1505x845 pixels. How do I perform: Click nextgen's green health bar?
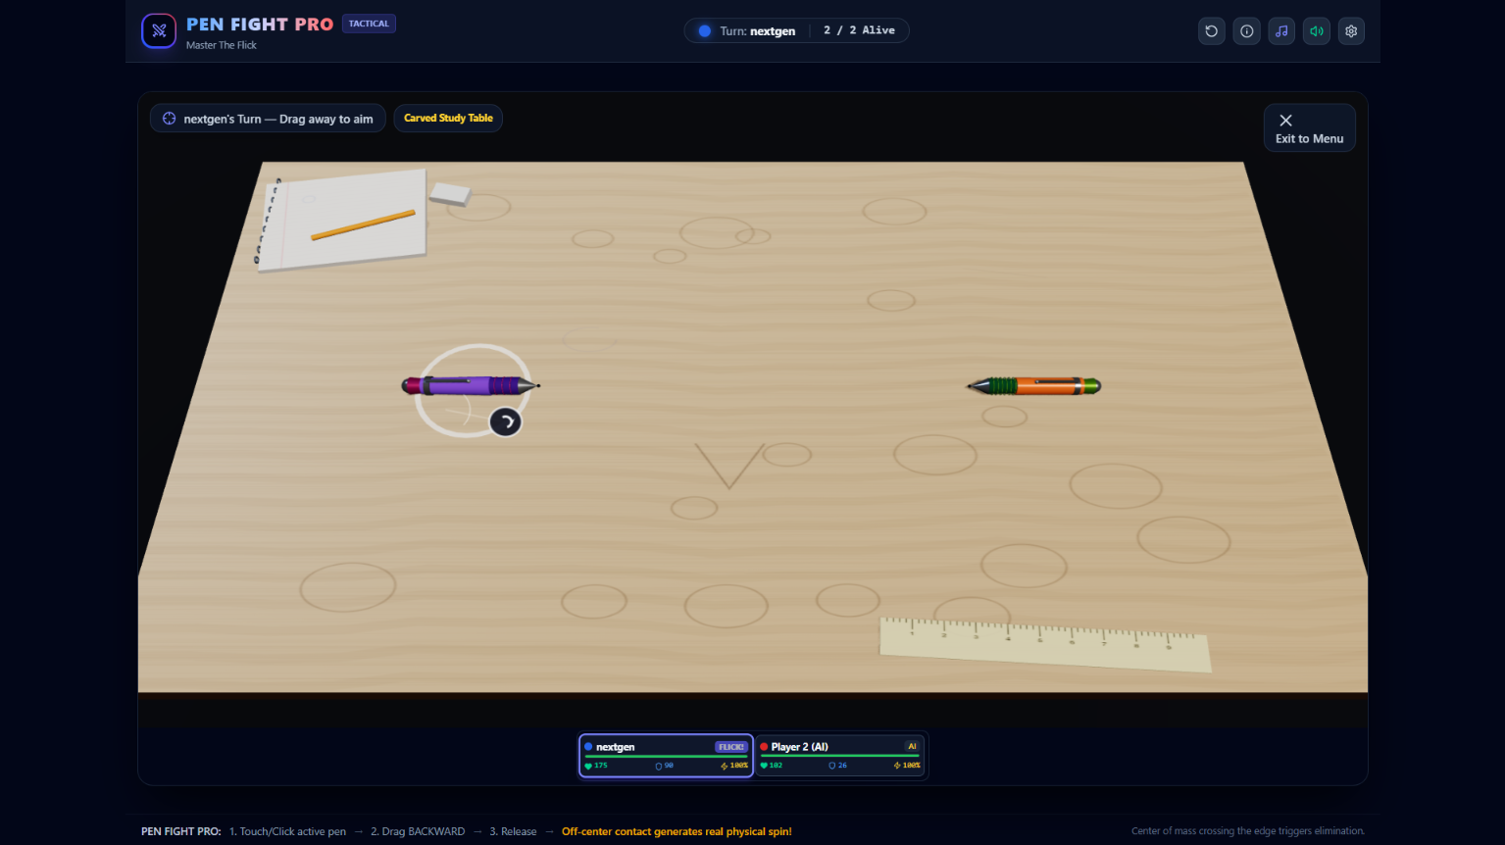pos(667,757)
